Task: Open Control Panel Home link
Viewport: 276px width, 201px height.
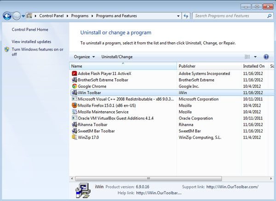Action: click(30, 29)
